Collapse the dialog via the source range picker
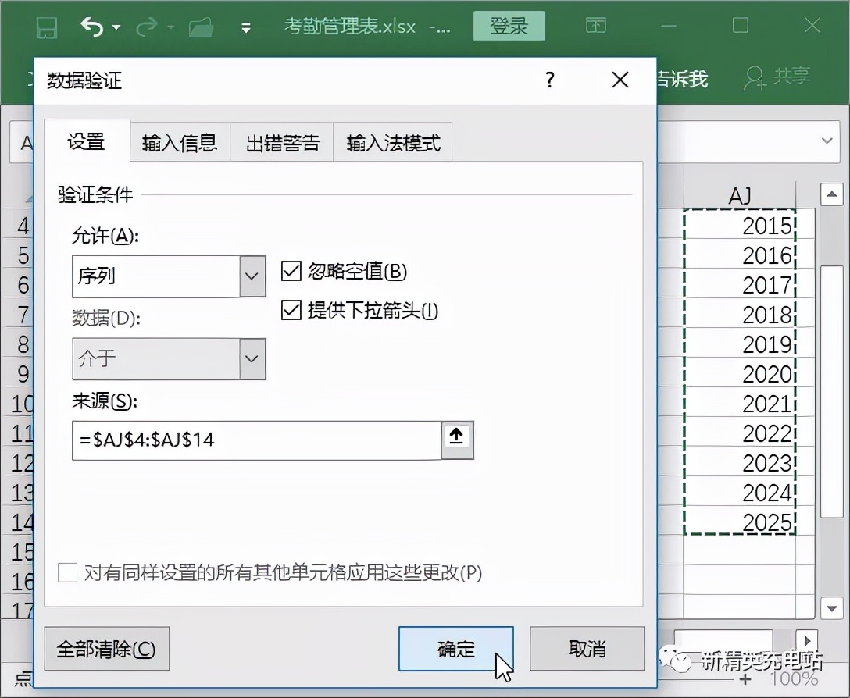Image resolution: width=850 pixels, height=698 pixels. [458, 440]
